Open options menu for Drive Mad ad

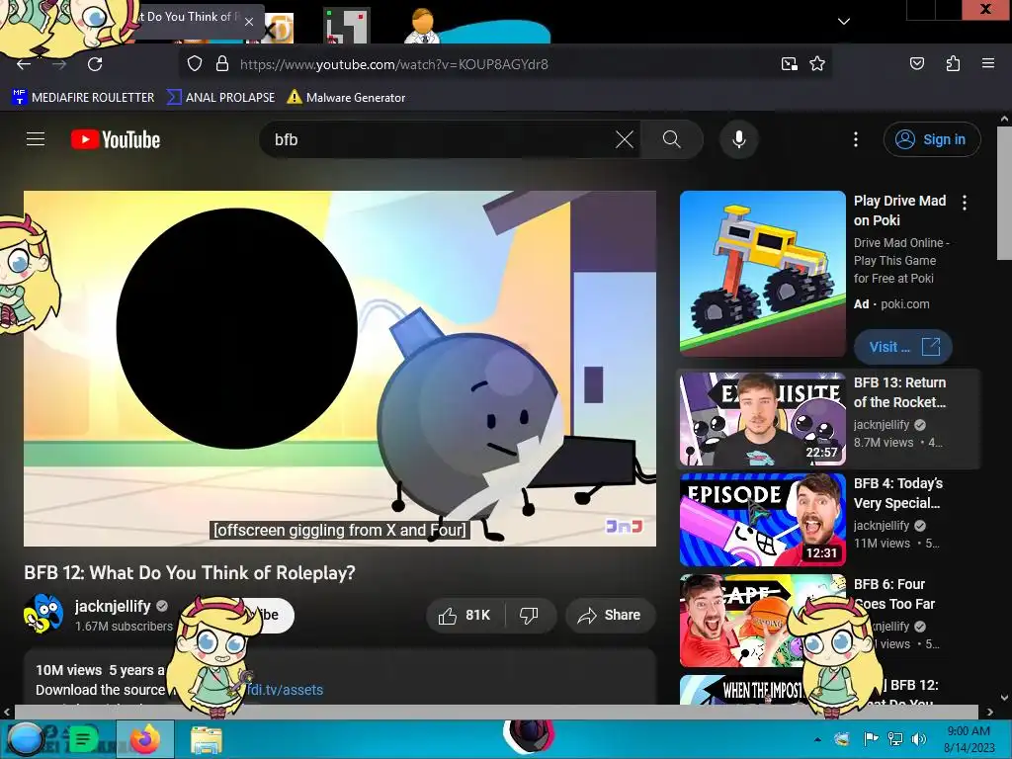point(965,203)
